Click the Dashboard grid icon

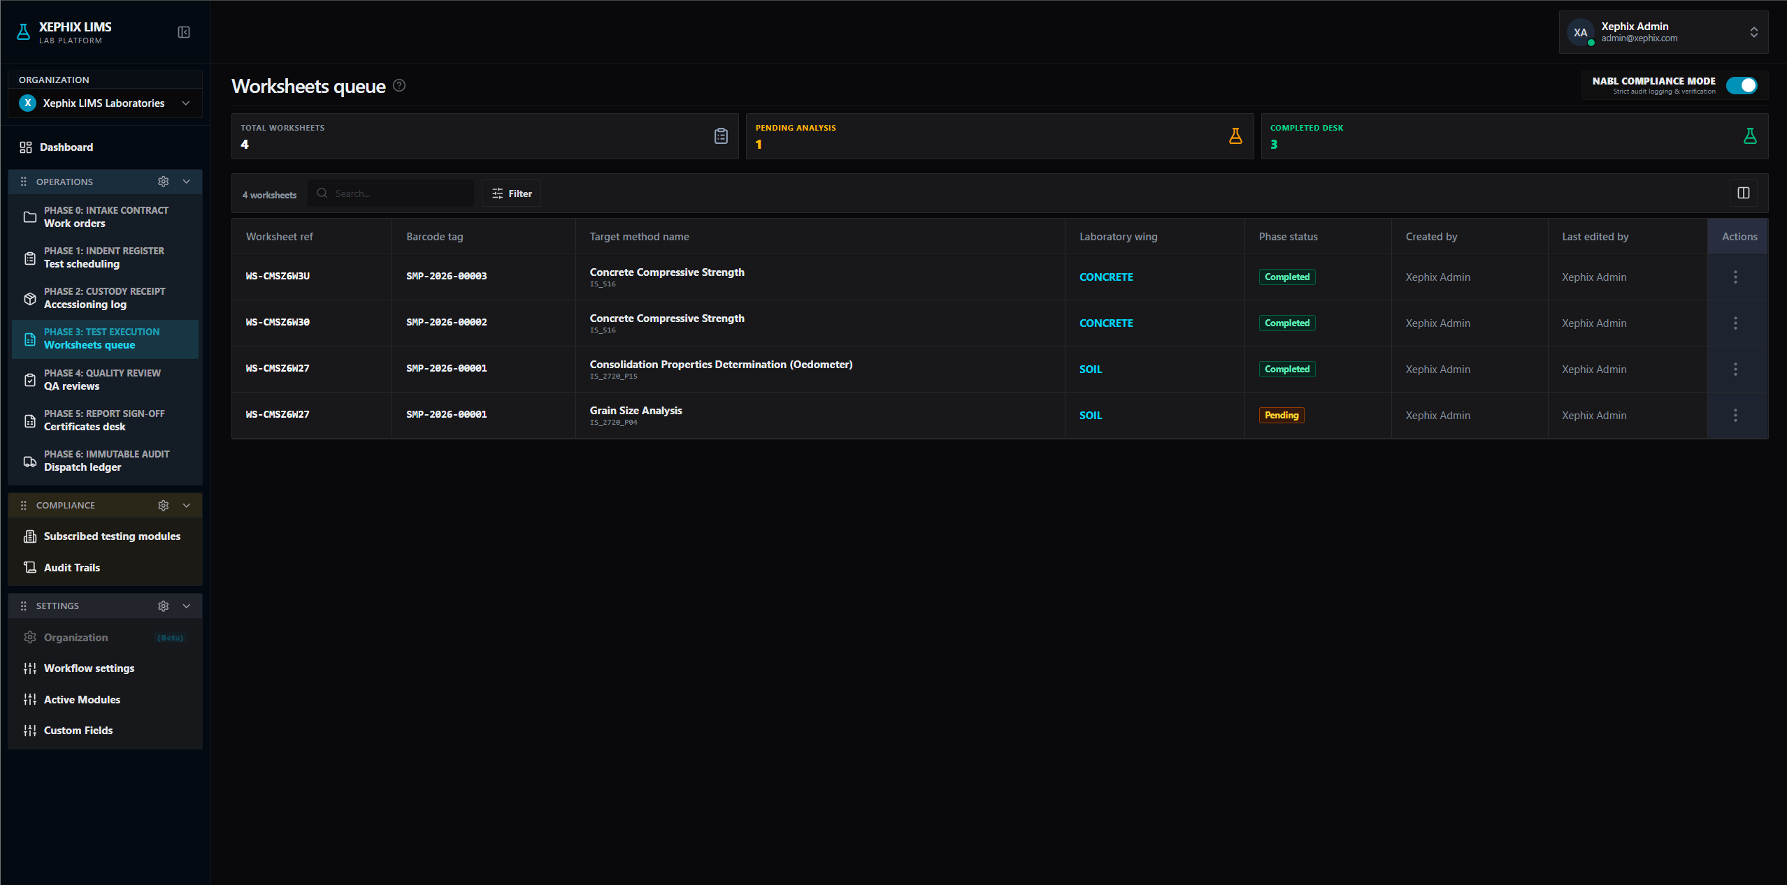coord(26,147)
